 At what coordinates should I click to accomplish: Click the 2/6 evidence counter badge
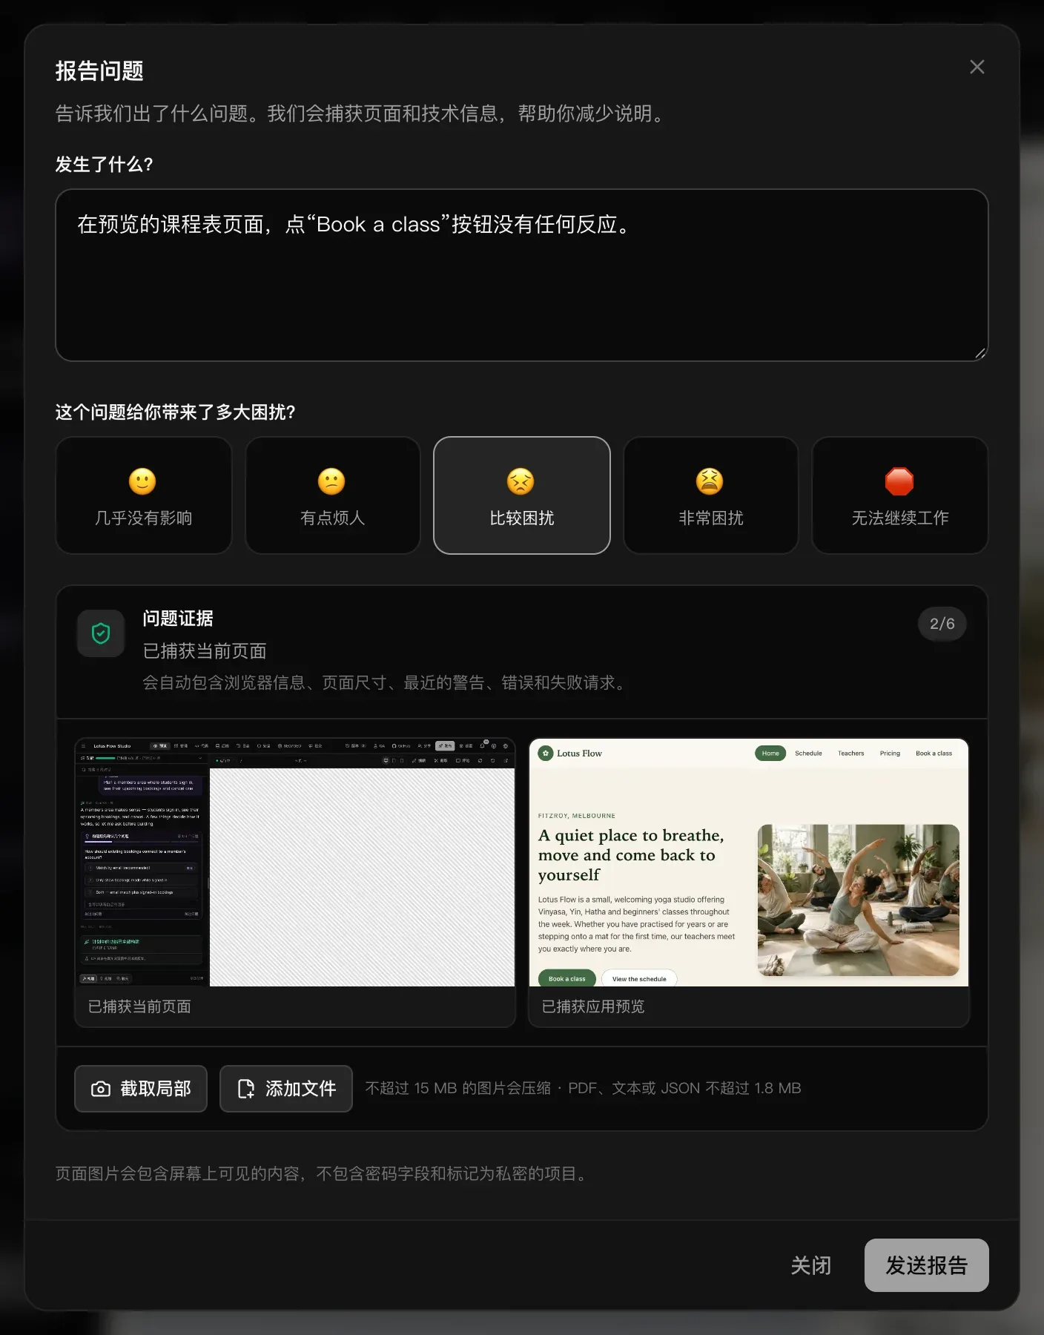[x=942, y=624]
